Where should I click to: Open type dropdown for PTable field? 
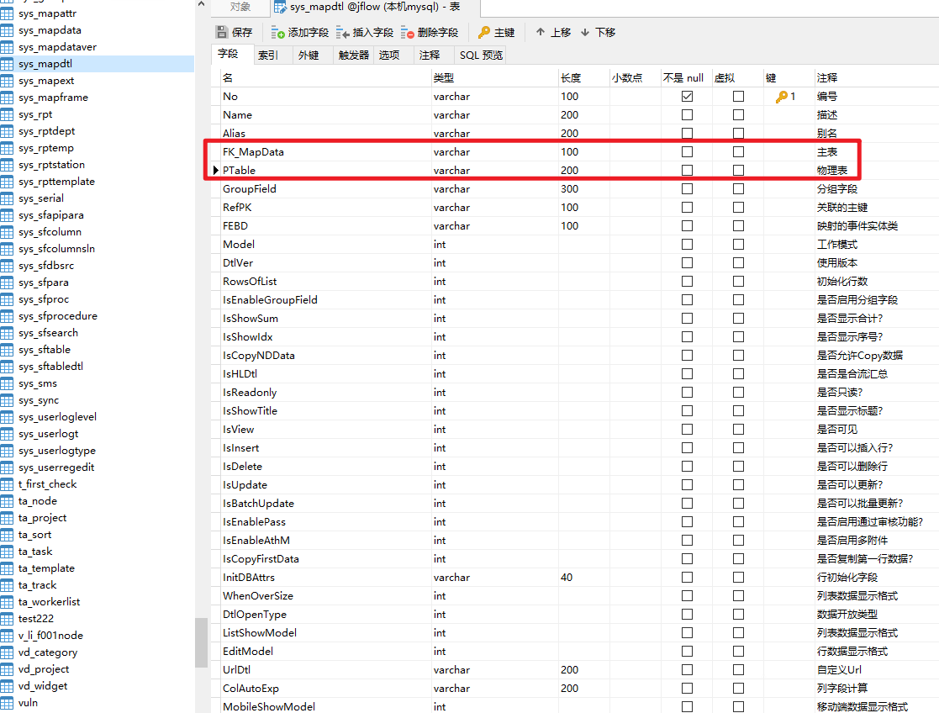(x=494, y=171)
